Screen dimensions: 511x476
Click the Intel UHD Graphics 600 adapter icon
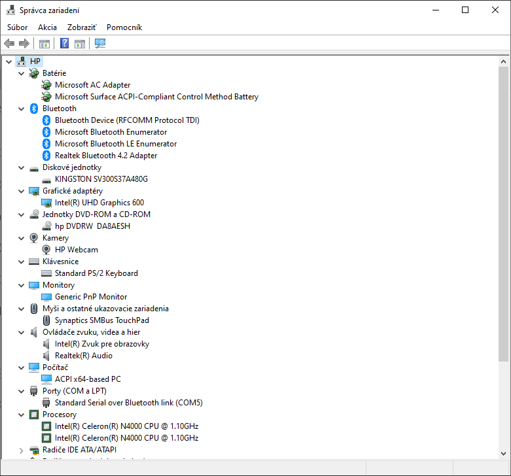(46, 203)
